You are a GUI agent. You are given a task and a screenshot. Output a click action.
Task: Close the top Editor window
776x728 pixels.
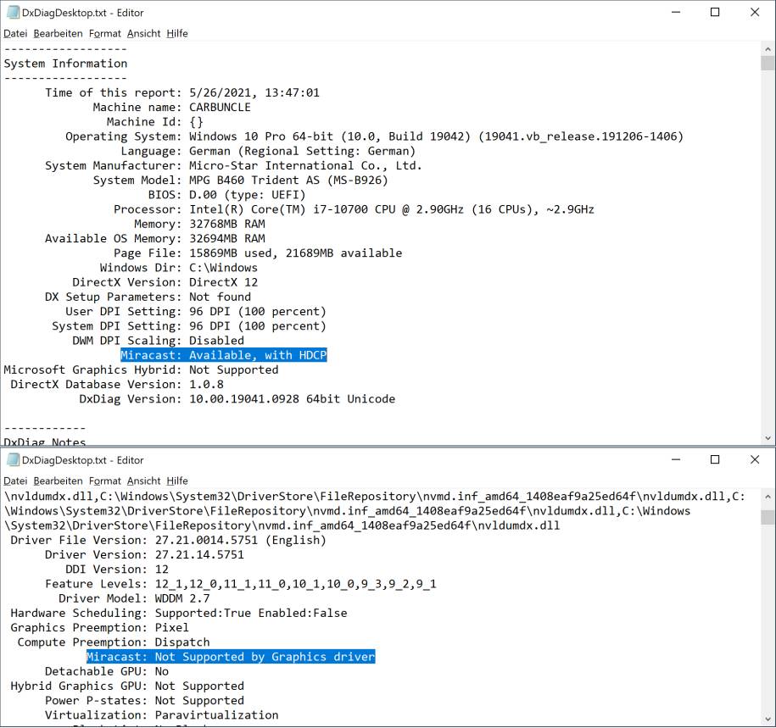pos(755,13)
